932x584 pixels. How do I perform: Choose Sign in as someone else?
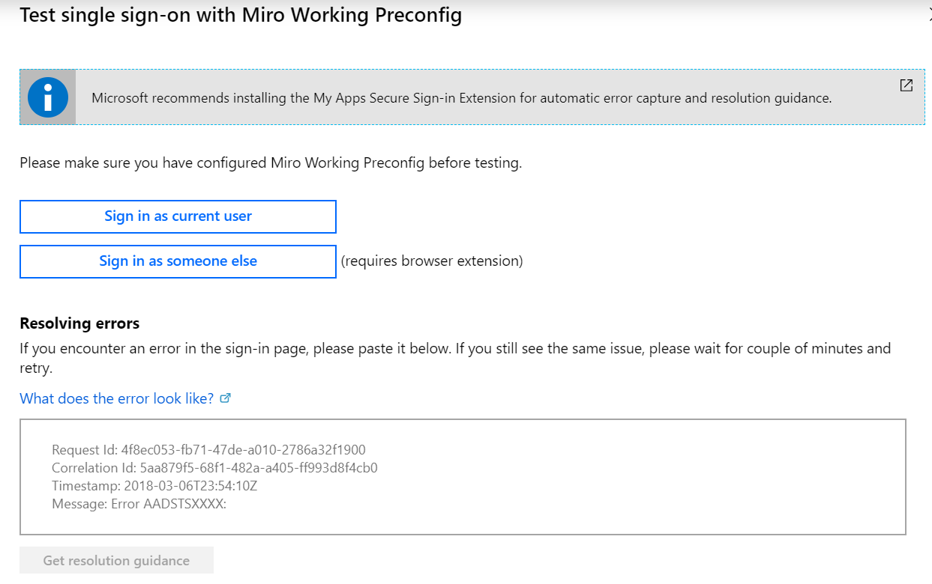pos(178,261)
